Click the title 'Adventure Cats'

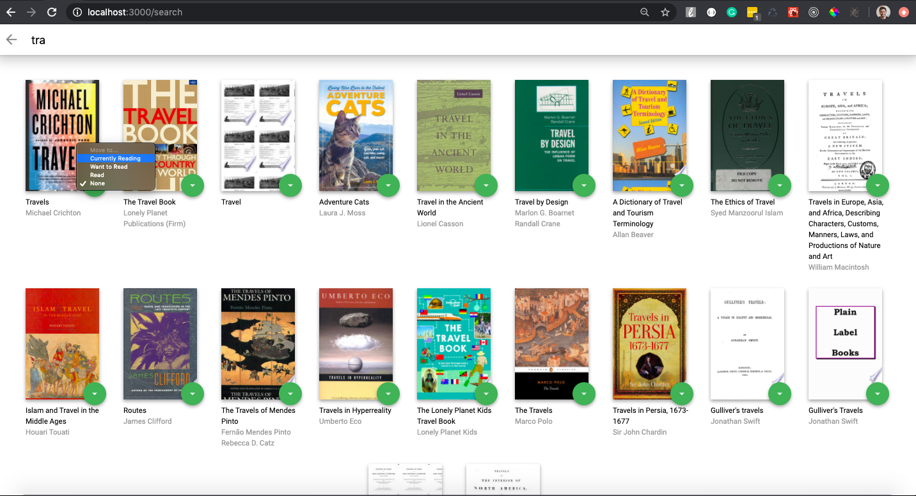click(x=344, y=202)
